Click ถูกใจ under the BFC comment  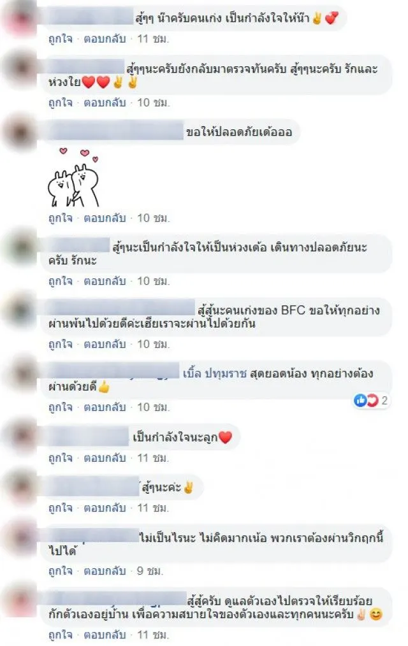click(60, 344)
